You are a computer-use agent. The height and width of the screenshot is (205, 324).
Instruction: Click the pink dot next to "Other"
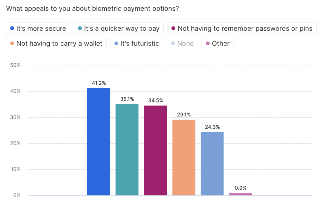(x=208, y=43)
